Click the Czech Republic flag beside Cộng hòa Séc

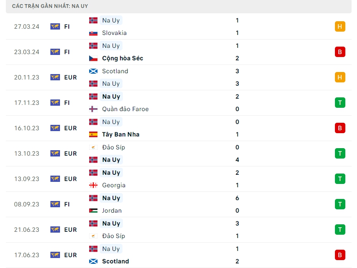93,58
